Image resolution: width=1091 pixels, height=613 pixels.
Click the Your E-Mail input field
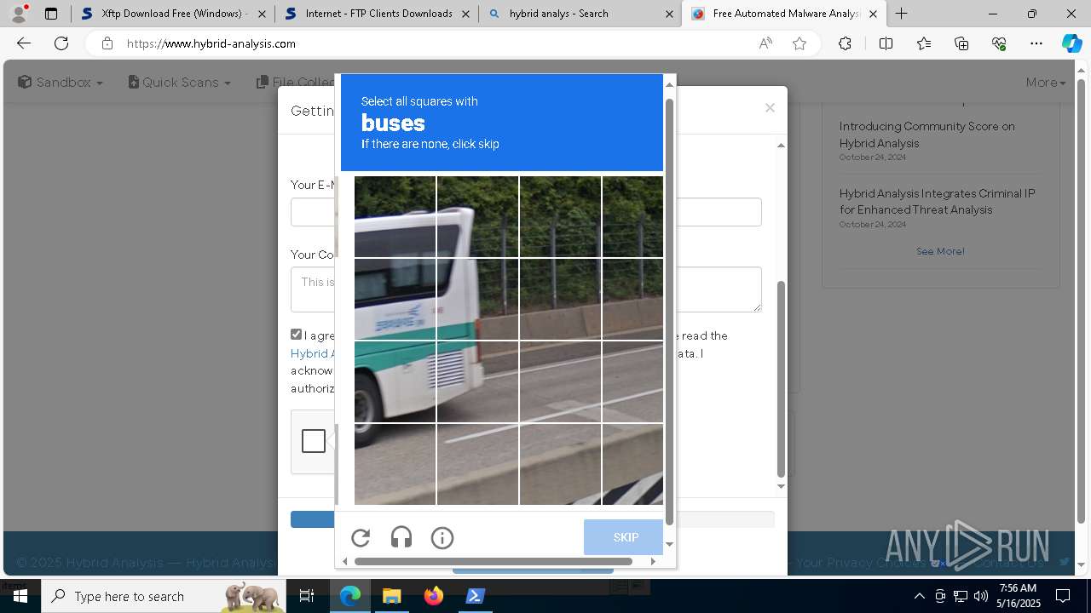(526, 212)
